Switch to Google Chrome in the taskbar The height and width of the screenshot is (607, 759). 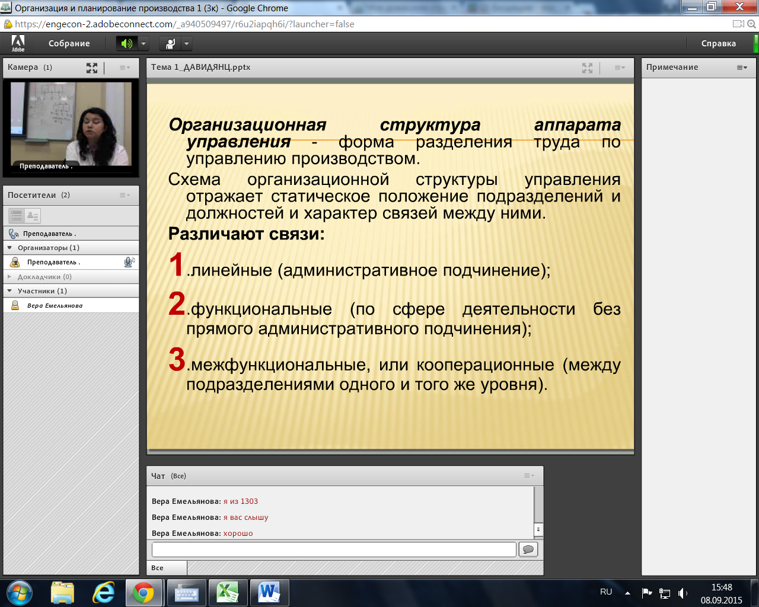point(143,592)
